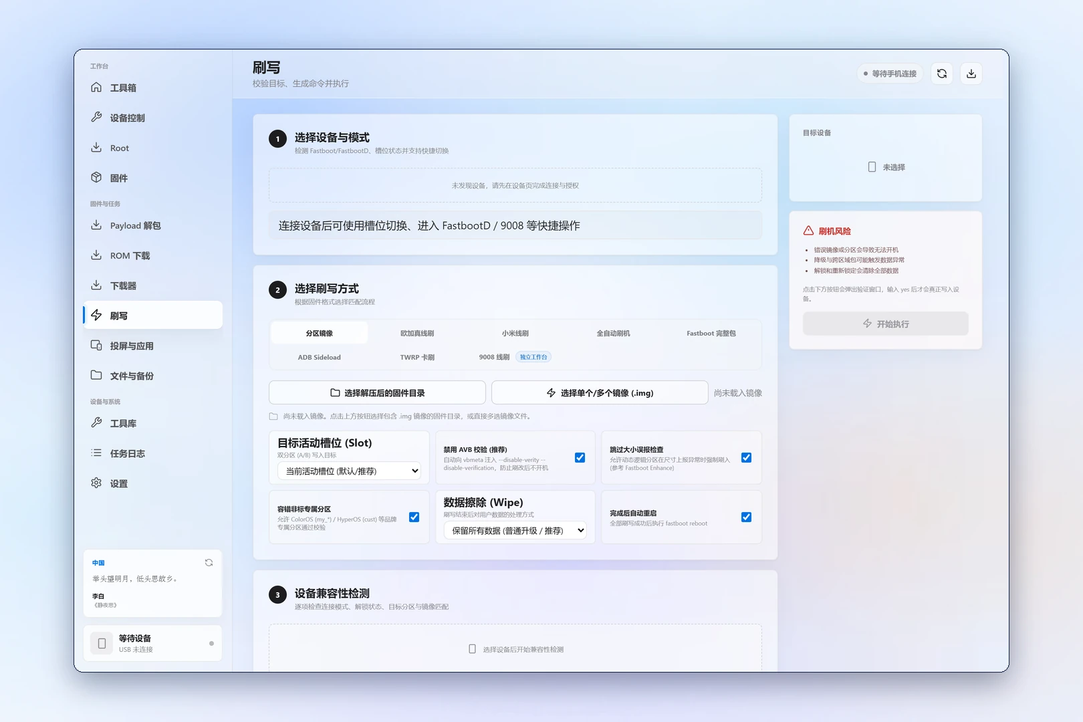Open the 数据擦除 Wipe dropdown
1083x722 pixels.
[515, 531]
